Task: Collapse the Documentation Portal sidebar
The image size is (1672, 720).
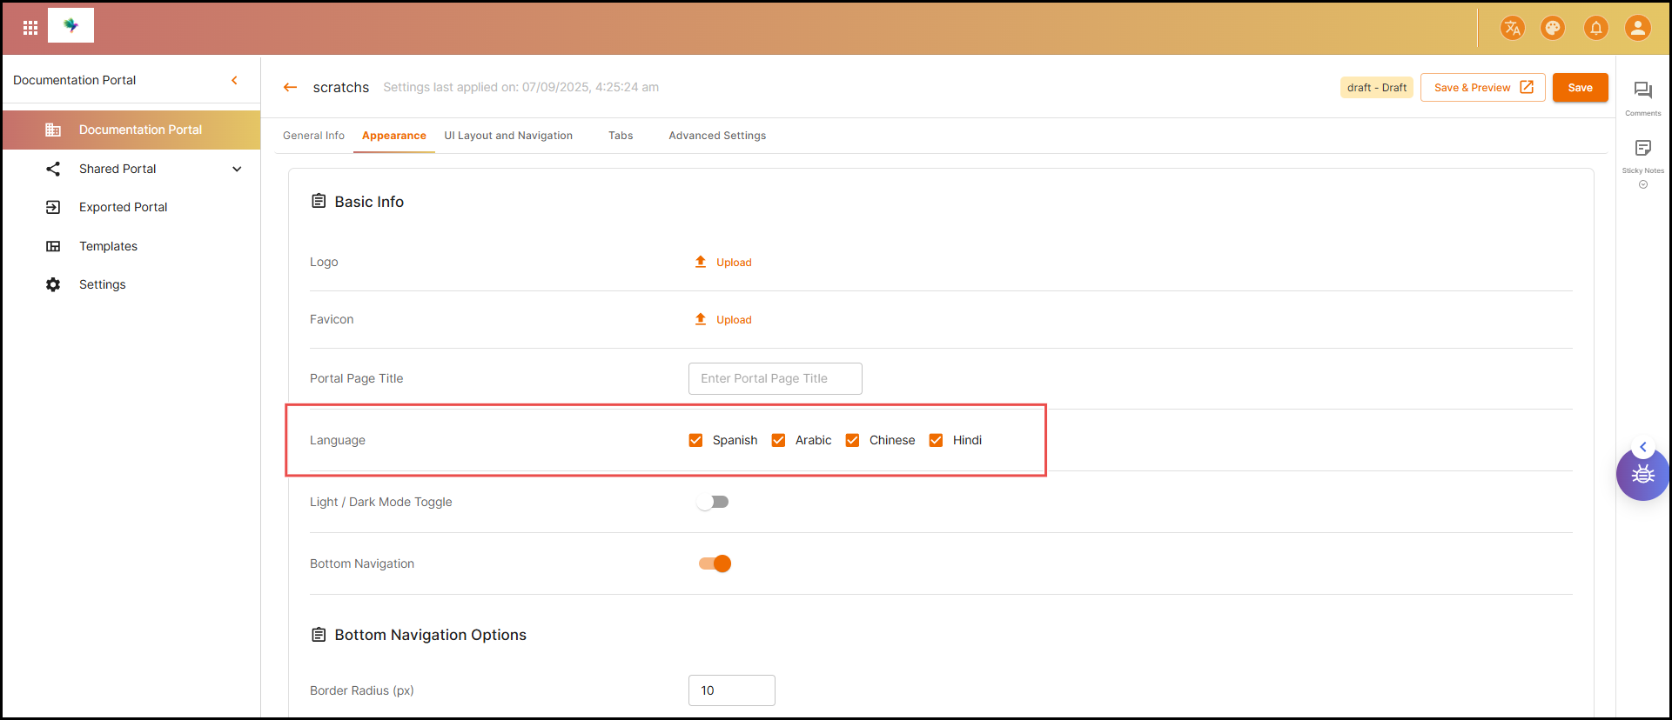Action: click(x=234, y=80)
